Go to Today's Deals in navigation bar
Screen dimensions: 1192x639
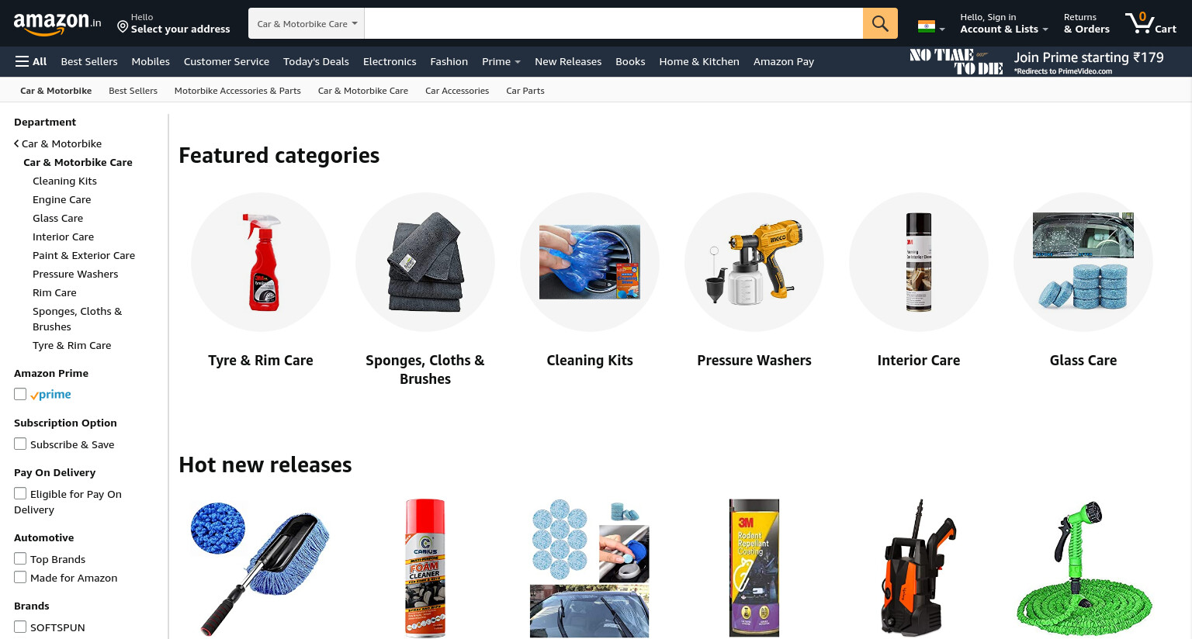coord(316,61)
